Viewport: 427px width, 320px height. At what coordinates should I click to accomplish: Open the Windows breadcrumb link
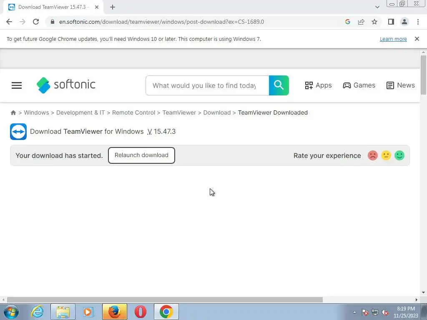click(x=37, y=112)
